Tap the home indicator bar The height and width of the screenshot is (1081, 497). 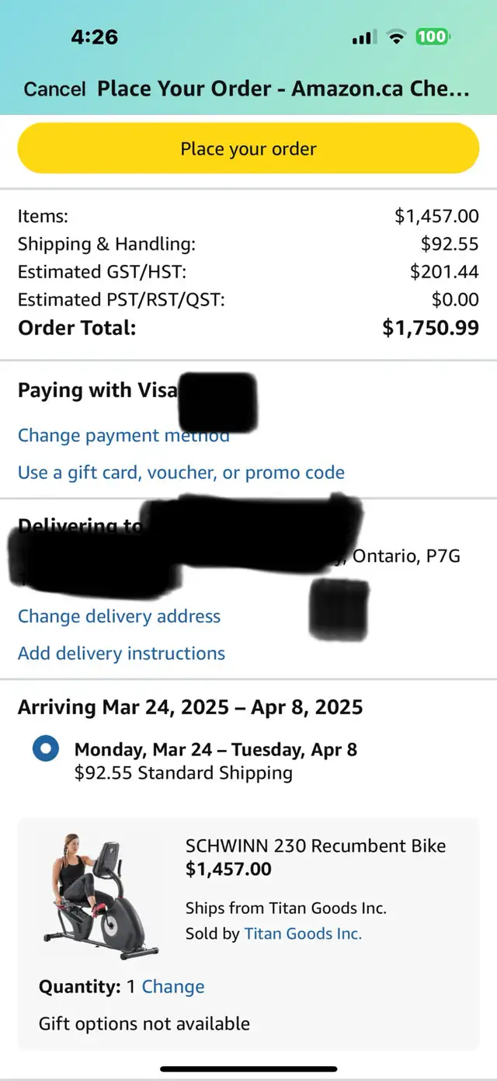pyautogui.click(x=248, y=1069)
